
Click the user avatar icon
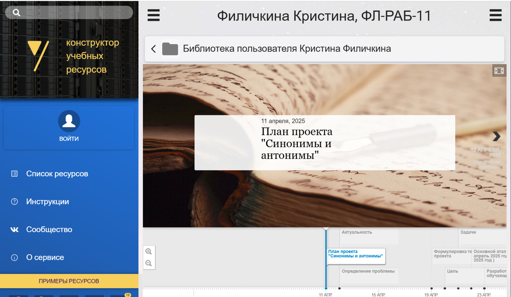click(x=69, y=121)
